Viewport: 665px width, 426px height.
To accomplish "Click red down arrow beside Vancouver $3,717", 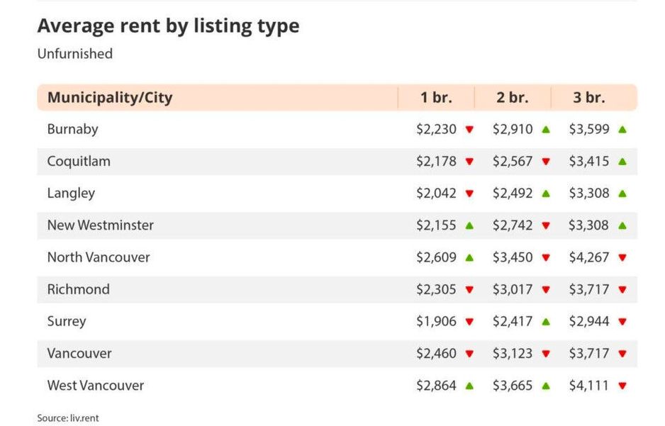I will coord(622,354).
